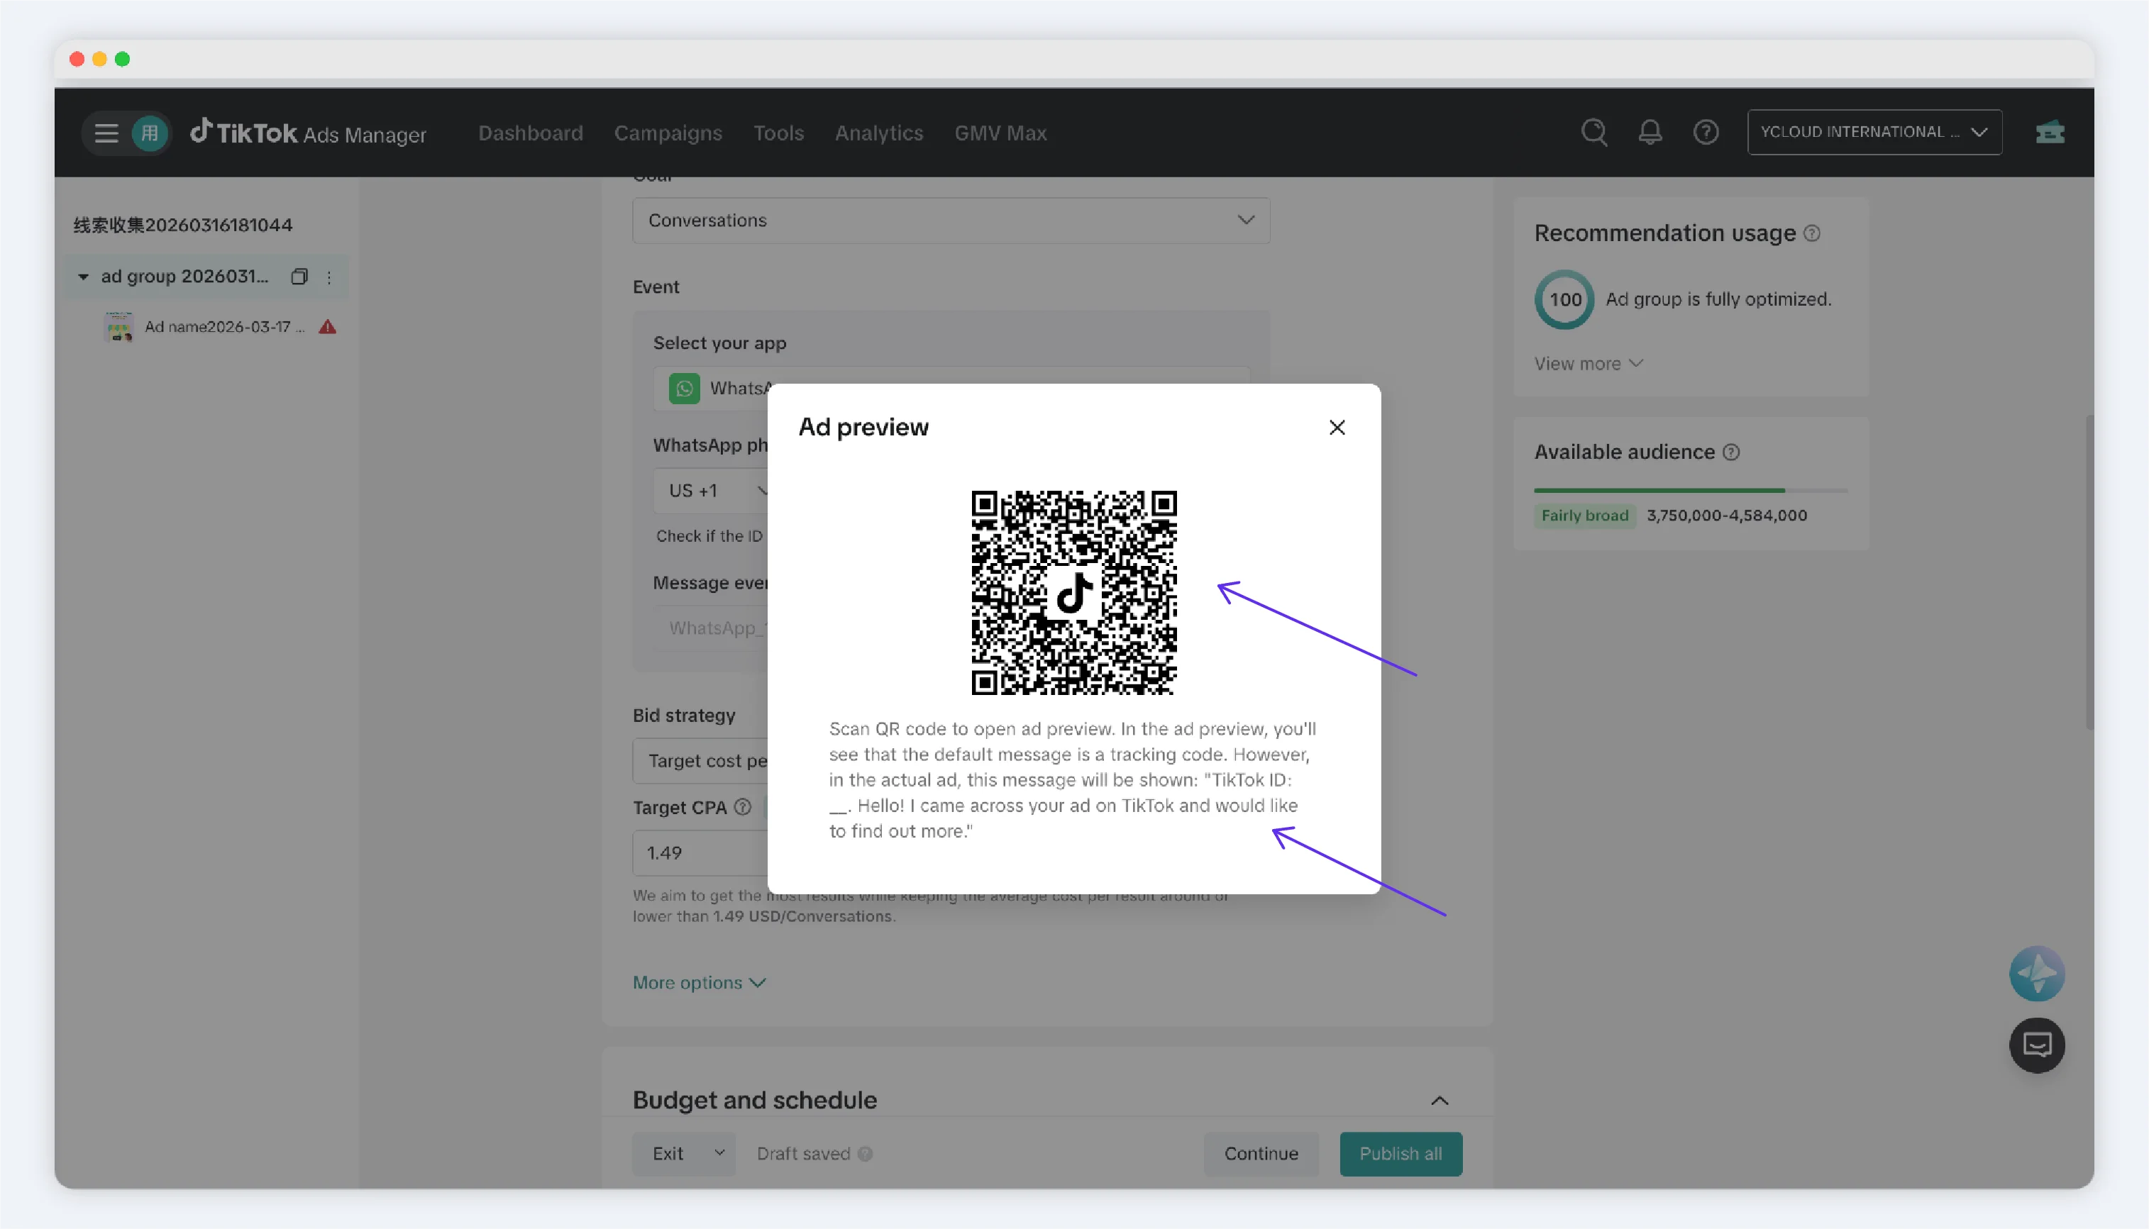Expand the YCLOUD INTERNATIONAL account dropdown

1874,133
